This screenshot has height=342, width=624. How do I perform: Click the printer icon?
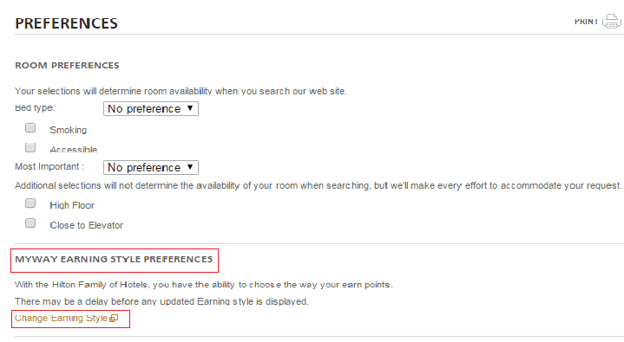coord(611,22)
